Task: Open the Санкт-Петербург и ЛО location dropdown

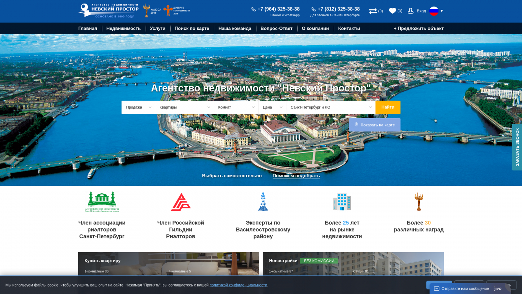Action: pyautogui.click(x=331, y=107)
